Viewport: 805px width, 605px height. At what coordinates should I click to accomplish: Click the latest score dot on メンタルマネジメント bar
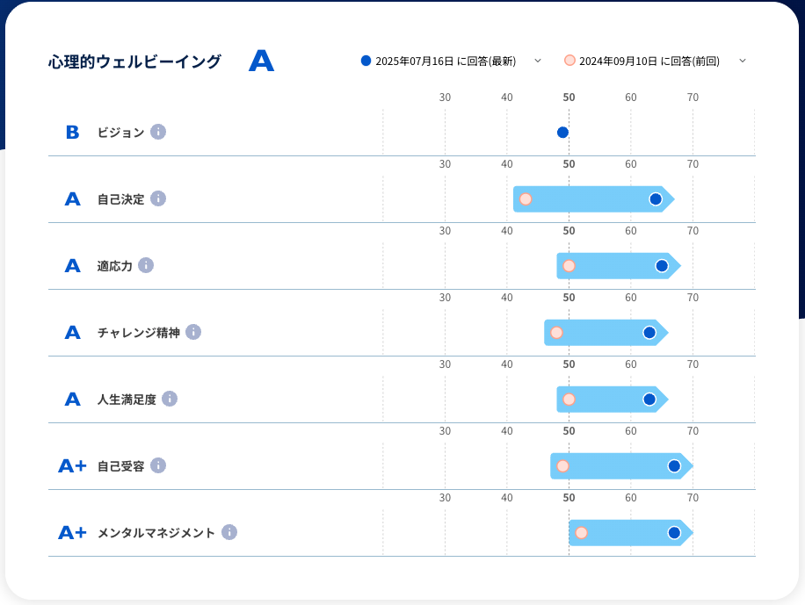pos(674,533)
